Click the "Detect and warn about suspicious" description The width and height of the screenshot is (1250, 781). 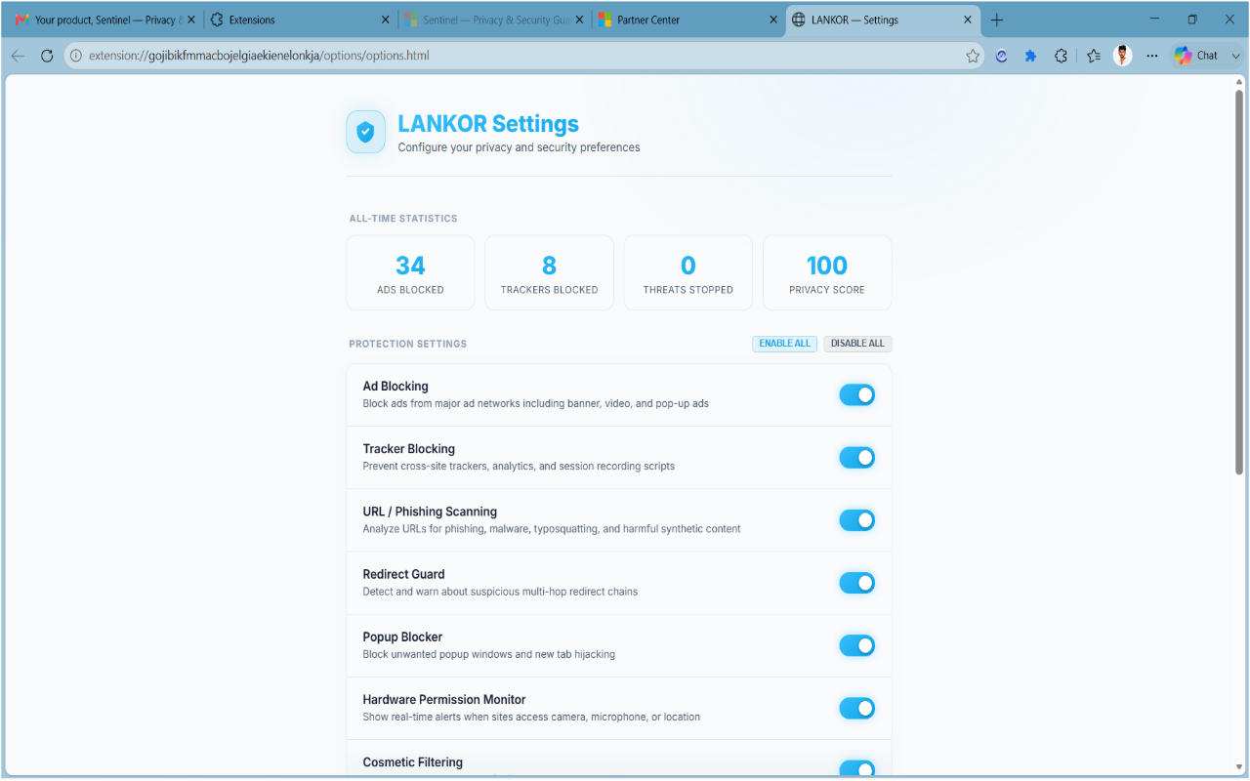[x=500, y=592]
